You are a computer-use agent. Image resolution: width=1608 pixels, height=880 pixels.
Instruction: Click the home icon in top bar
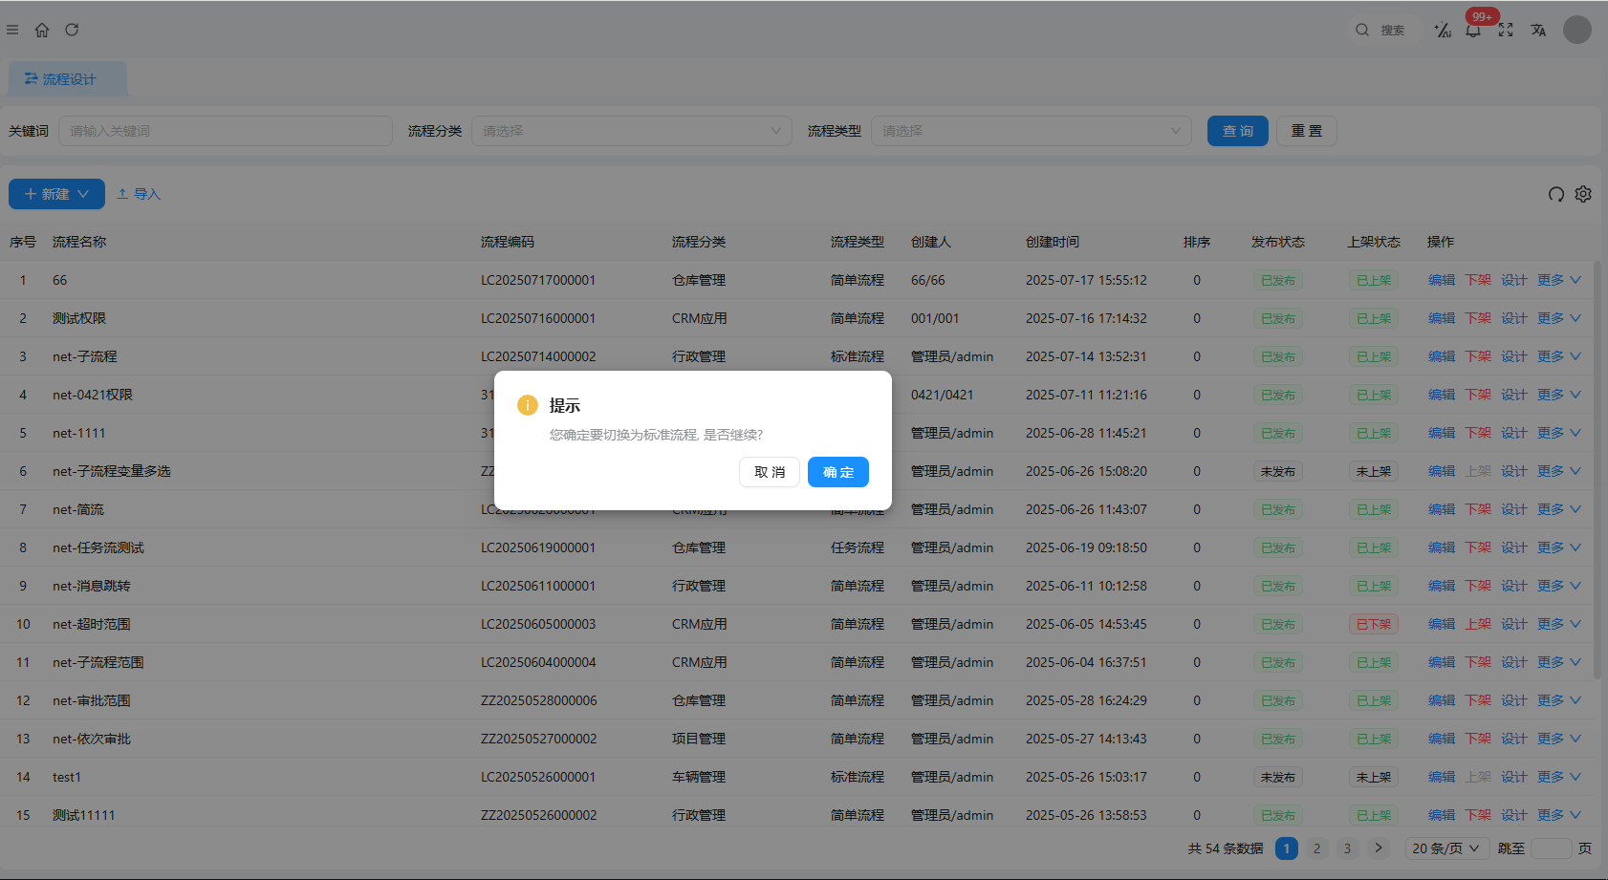(42, 30)
